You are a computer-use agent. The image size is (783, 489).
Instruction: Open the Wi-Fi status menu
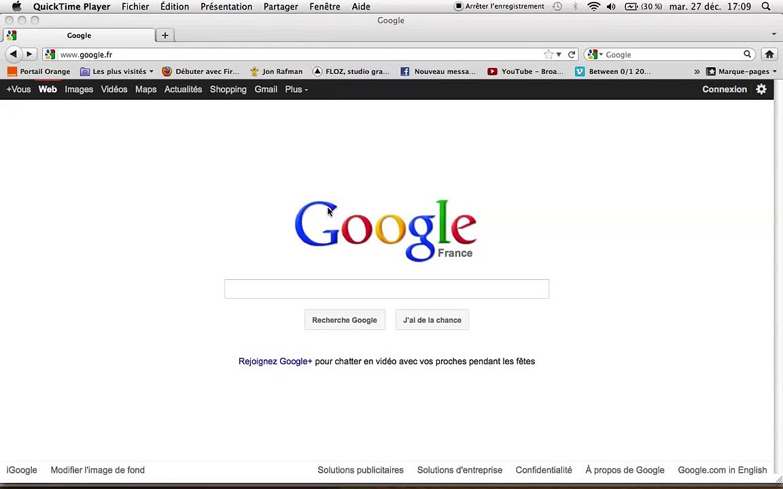[x=593, y=7]
